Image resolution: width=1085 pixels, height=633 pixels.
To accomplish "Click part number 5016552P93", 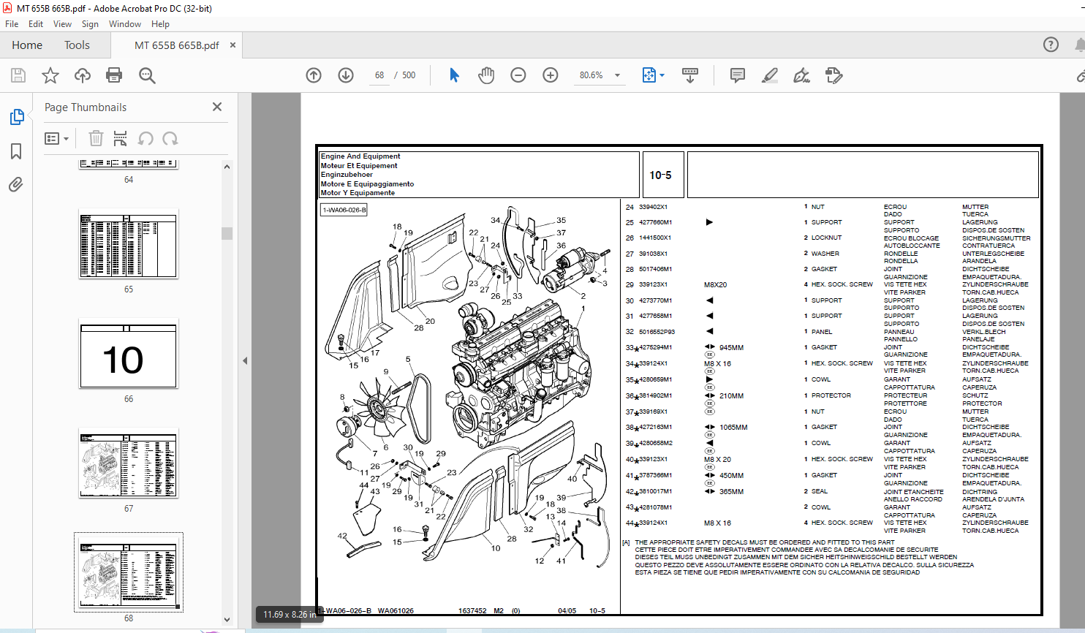I will click(657, 332).
